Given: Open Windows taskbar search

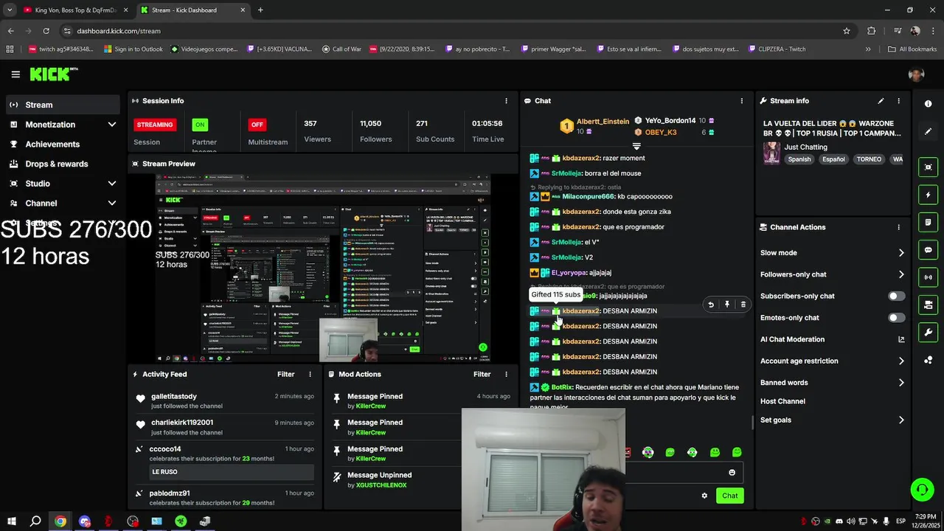Looking at the screenshot, I should [35, 521].
